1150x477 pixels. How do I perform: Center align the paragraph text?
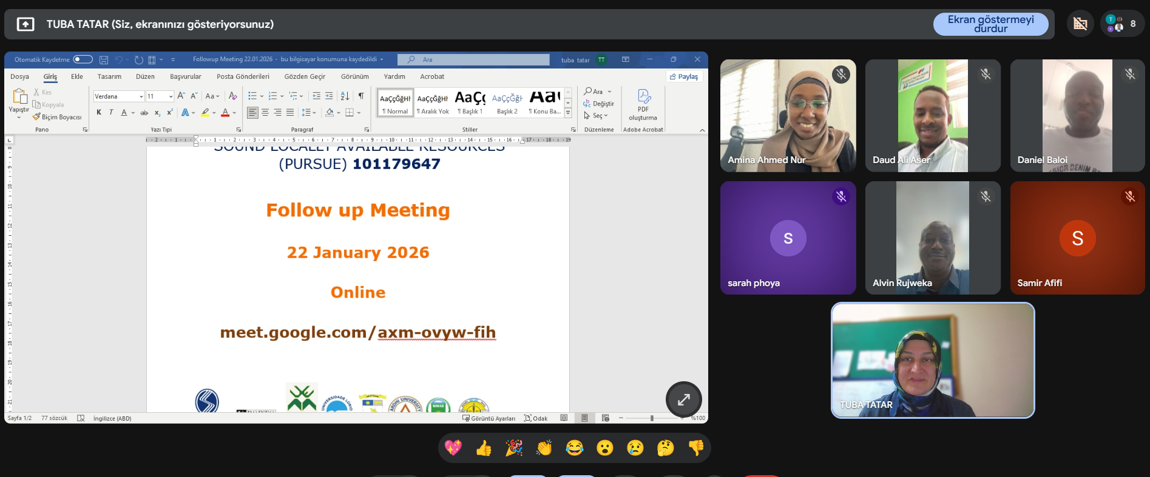265,112
